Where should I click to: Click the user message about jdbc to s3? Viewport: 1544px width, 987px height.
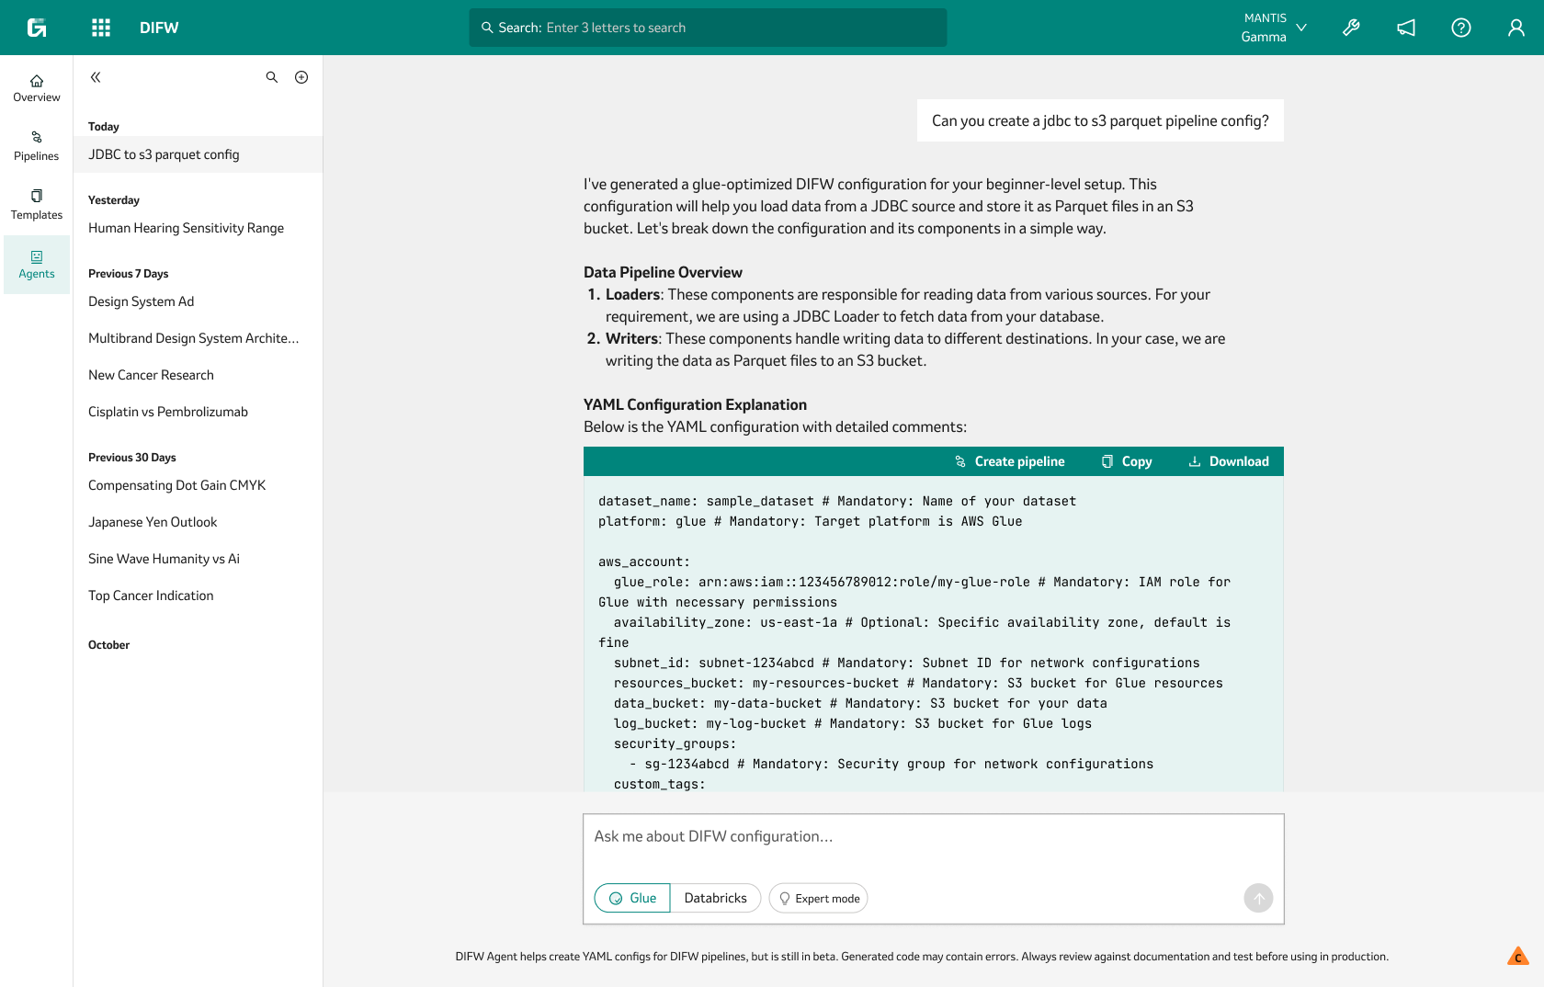1100,120
